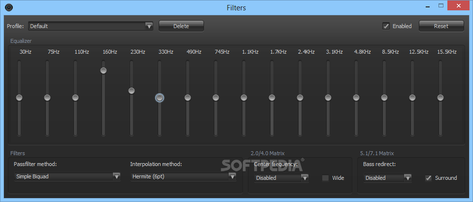
Task: Click the 8.5KHz equalizer slider handle
Action: tap(384, 98)
